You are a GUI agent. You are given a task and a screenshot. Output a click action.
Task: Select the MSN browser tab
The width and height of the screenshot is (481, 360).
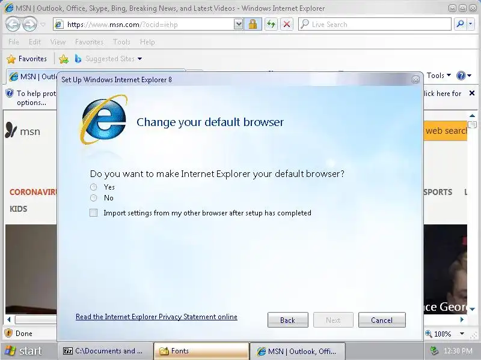pyautogui.click(x=32, y=77)
